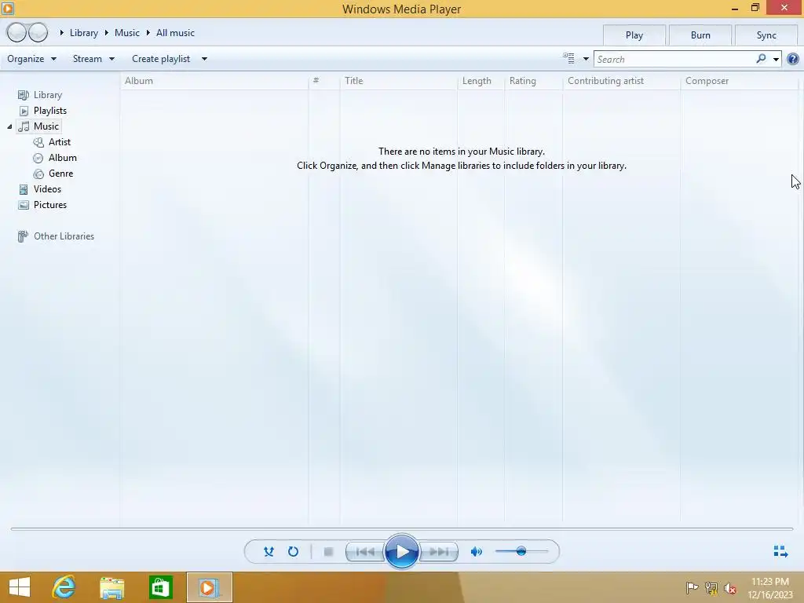This screenshot has width=804, height=603.
Task: Go forward with the Forward arrow button
Action: click(38, 32)
